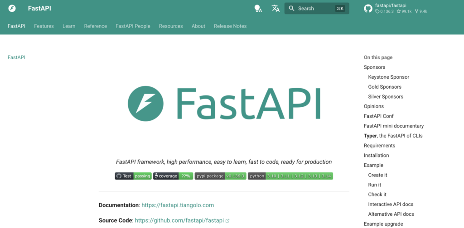Click the ⌘K shortcut hint in Search

pos(340,9)
